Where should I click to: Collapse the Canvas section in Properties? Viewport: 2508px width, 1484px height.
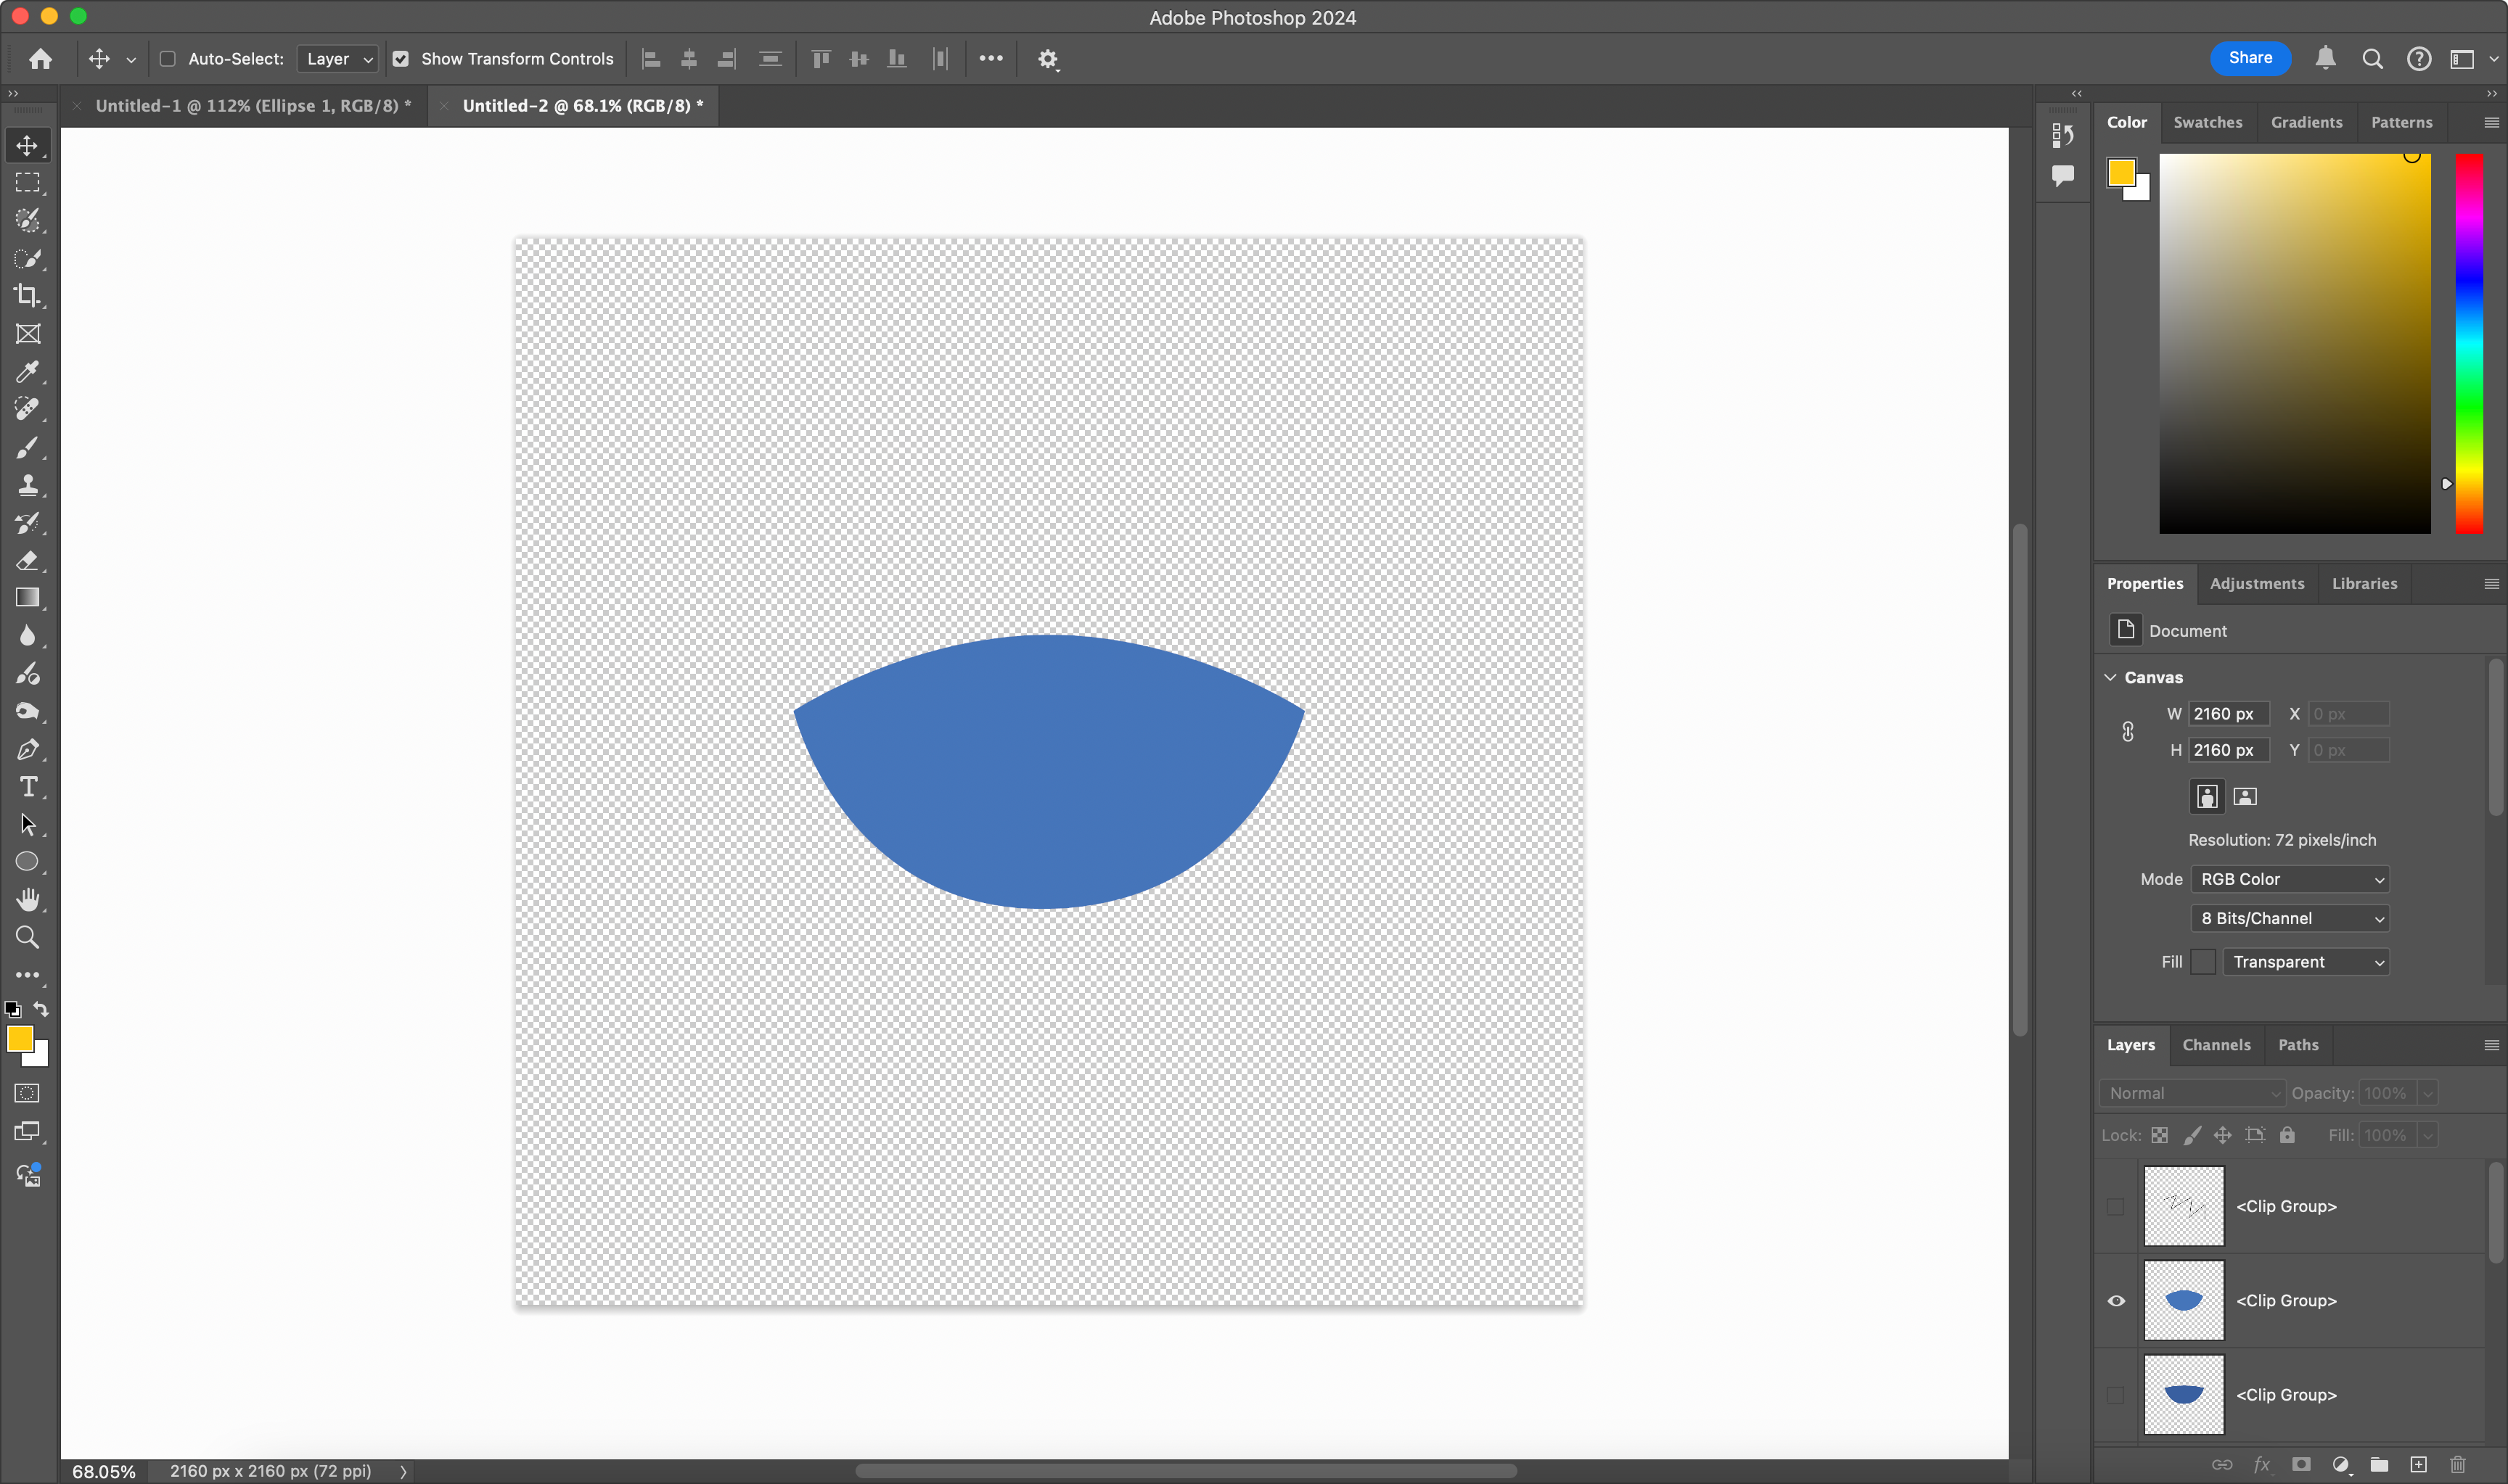click(x=2110, y=677)
